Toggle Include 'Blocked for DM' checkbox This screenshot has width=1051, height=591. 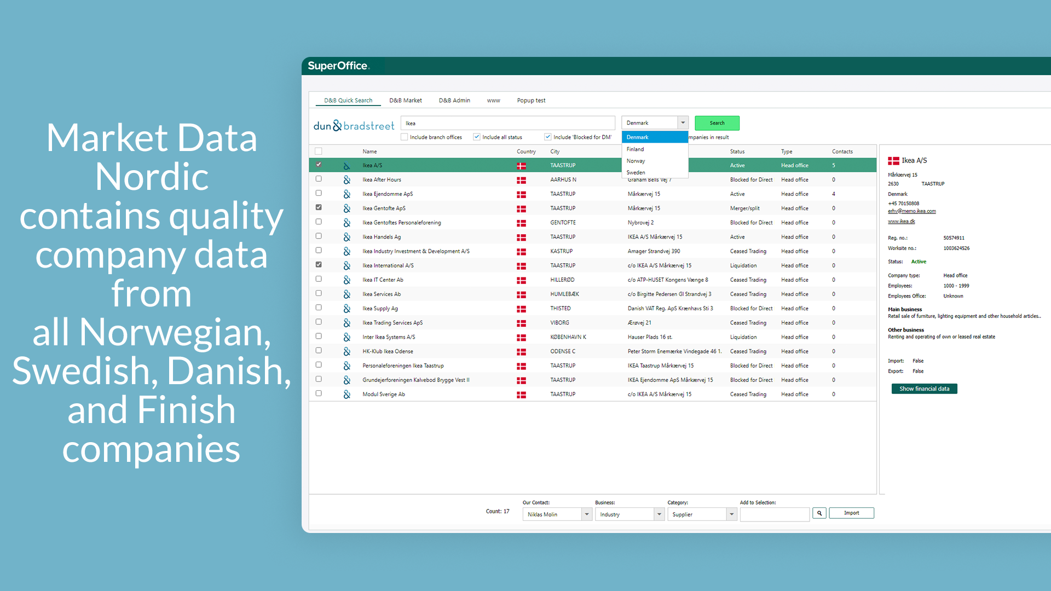(x=547, y=137)
